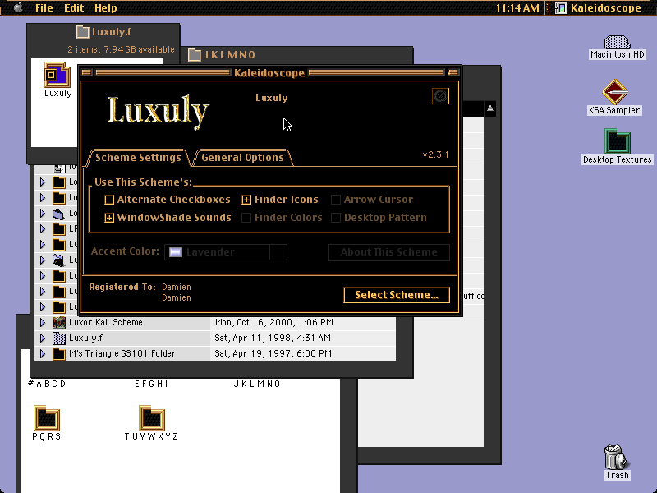Click the Kaleidoscope icon in the menu bar
The width and height of the screenshot is (657, 493).
click(x=561, y=7)
